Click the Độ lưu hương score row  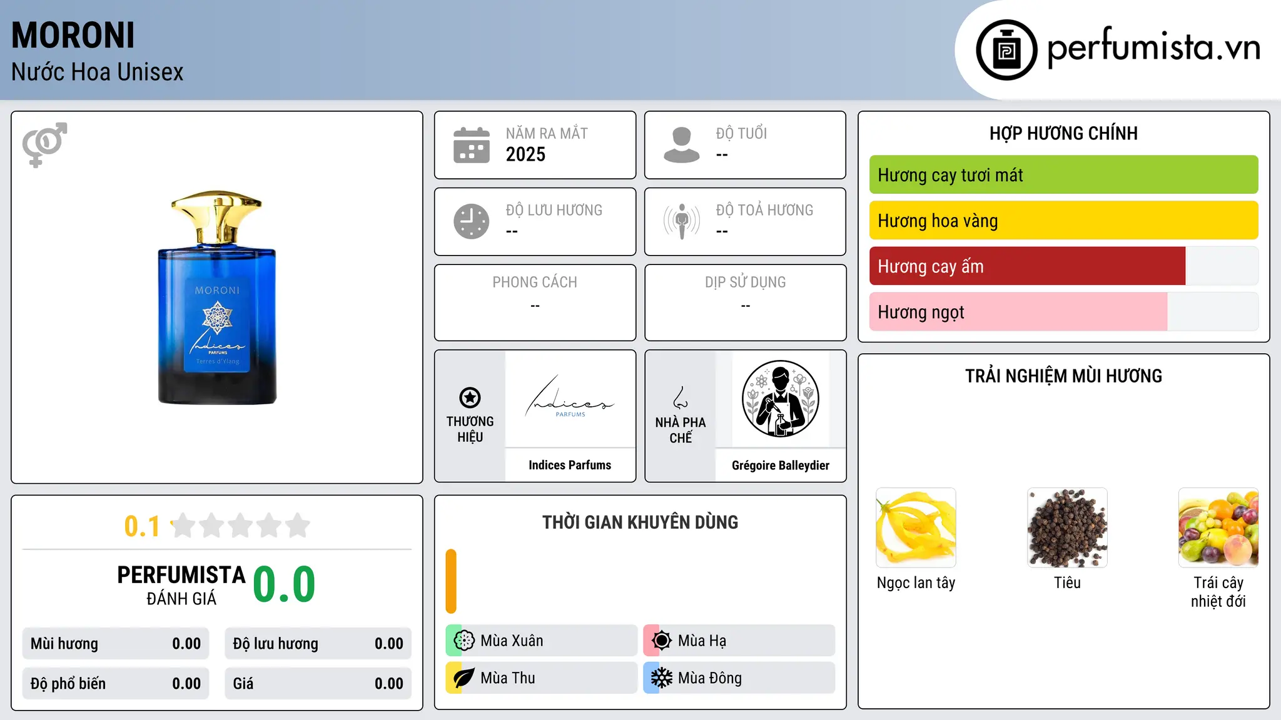[318, 644]
